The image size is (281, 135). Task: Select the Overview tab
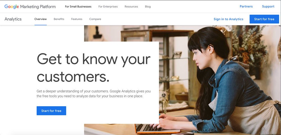click(40, 19)
